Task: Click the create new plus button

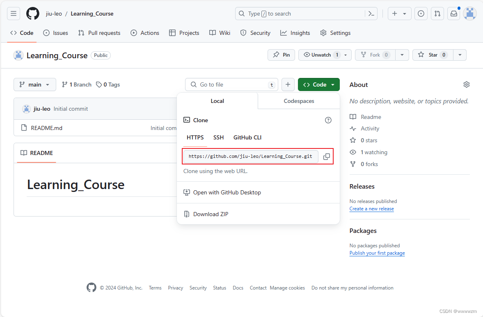Action: 395,14
